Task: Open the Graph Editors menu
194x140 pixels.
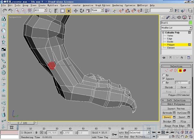Action: pos(103,5)
